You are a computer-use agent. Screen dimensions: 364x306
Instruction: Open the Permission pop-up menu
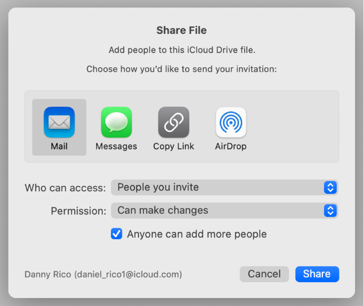(x=224, y=210)
